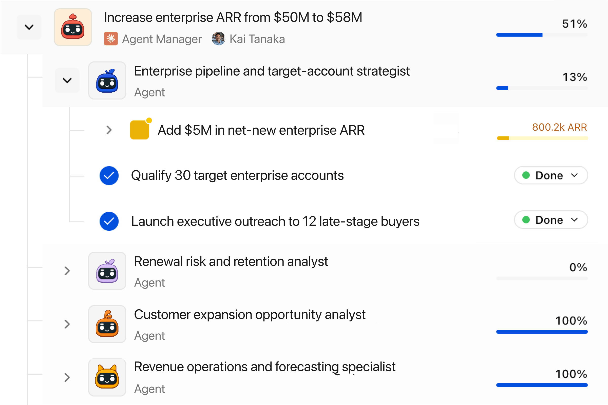Click the red robot Agent Manager avatar
Viewport: 608px width, 405px height.
pyautogui.click(x=73, y=27)
